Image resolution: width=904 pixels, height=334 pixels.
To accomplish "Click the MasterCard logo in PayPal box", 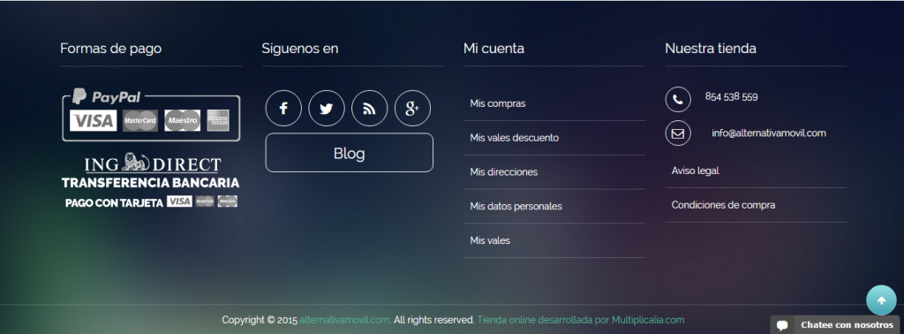I will pos(140,120).
